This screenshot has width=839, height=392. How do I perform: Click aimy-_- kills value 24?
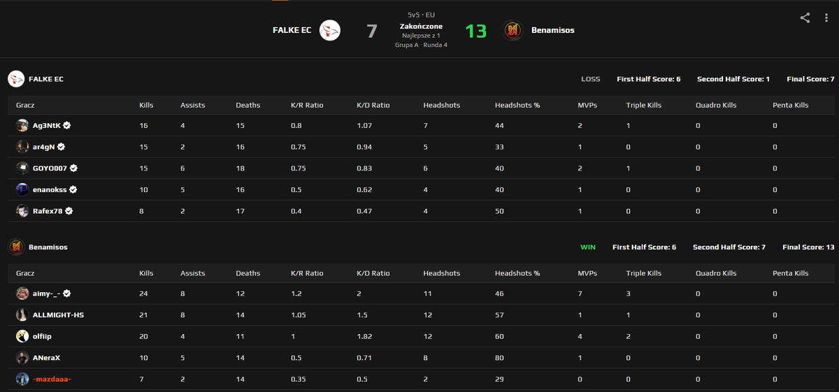[x=143, y=293]
